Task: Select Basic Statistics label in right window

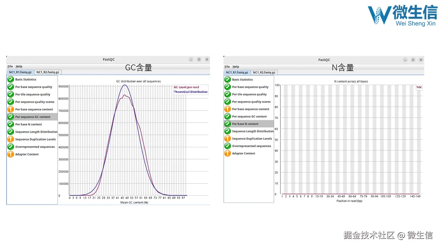Action: coord(242,79)
